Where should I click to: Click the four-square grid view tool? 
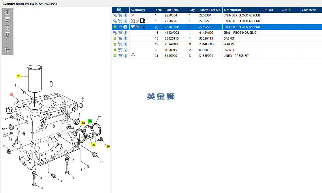point(7,27)
